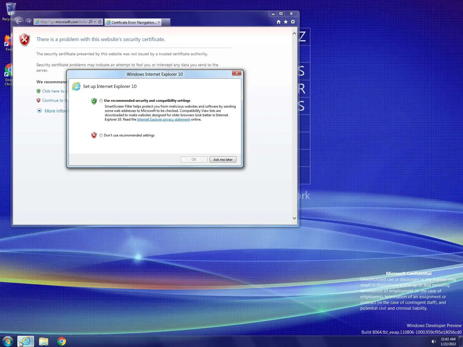Launch Google Chrome from the taskbar
The image size is (463, 347).
point(61,342)
